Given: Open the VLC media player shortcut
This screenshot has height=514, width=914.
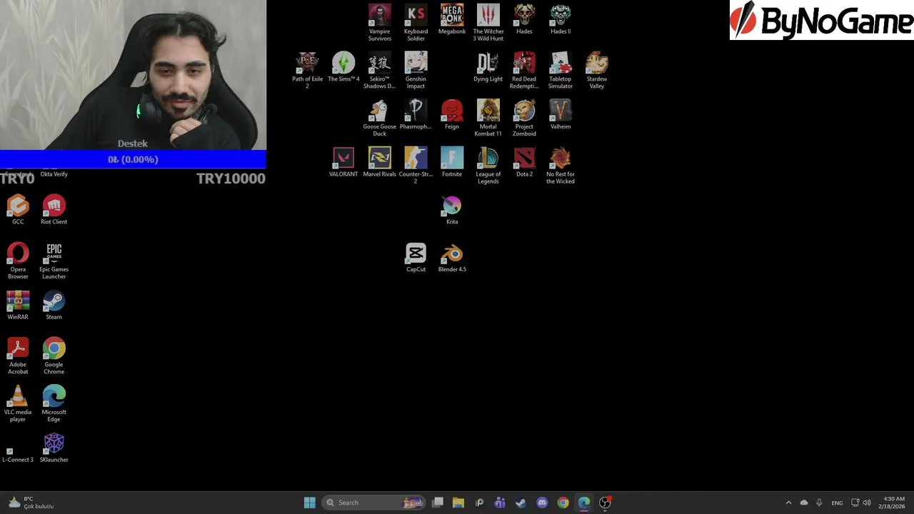Looking at the screenshot, I should 18,403.
